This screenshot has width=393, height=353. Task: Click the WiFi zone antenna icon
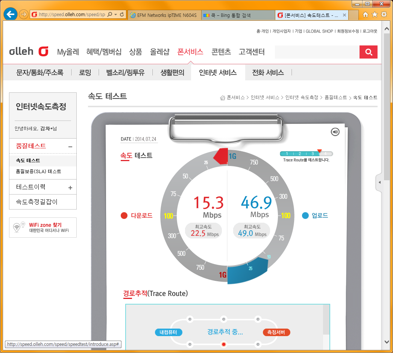19,227
